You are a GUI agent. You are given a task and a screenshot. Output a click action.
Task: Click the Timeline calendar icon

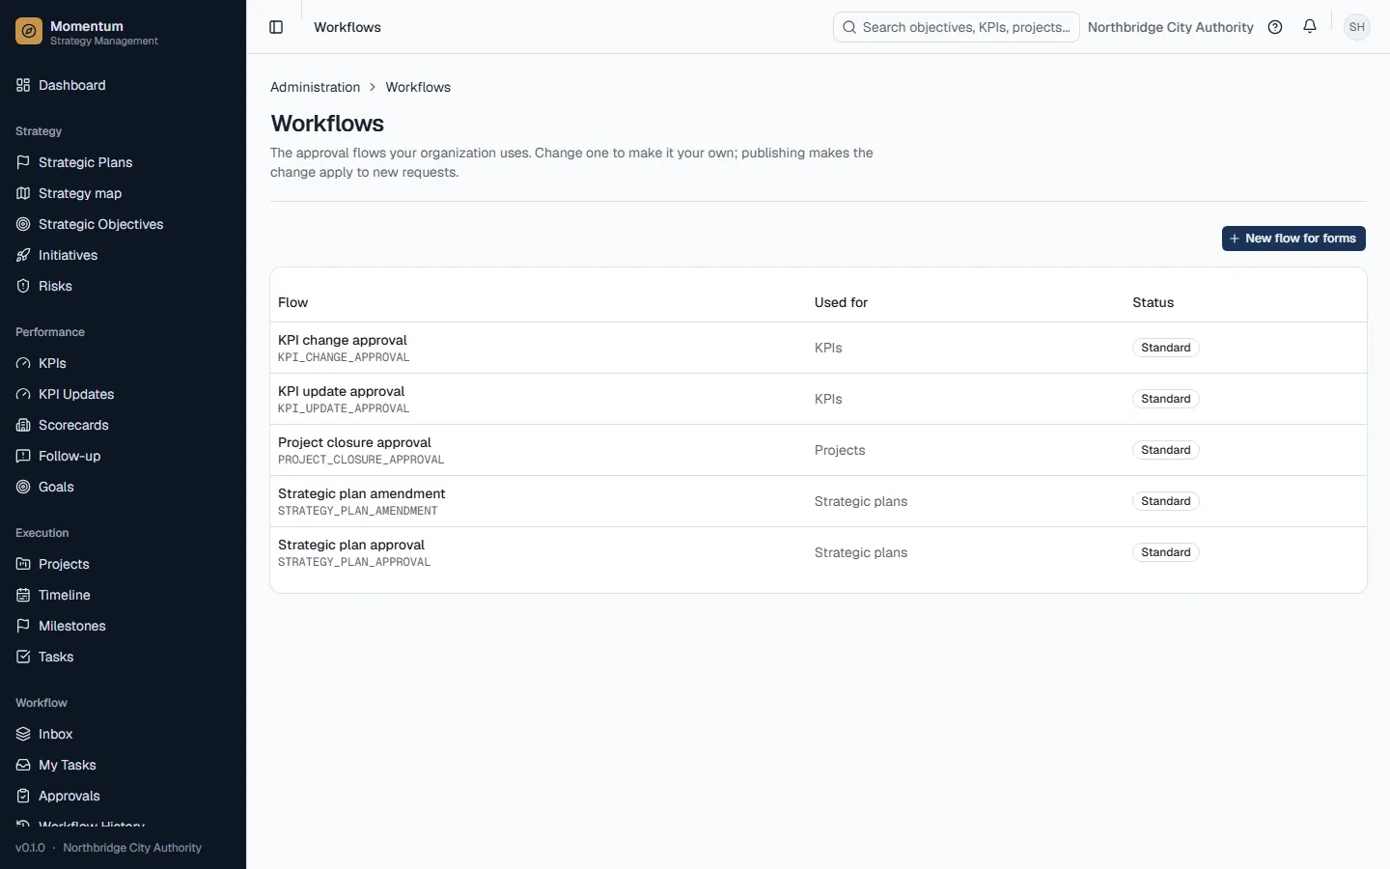23,595
